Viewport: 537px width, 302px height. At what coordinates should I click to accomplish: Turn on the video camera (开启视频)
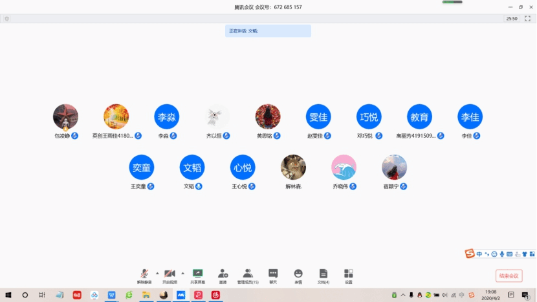pyautogui.click(x=170, y=275)
